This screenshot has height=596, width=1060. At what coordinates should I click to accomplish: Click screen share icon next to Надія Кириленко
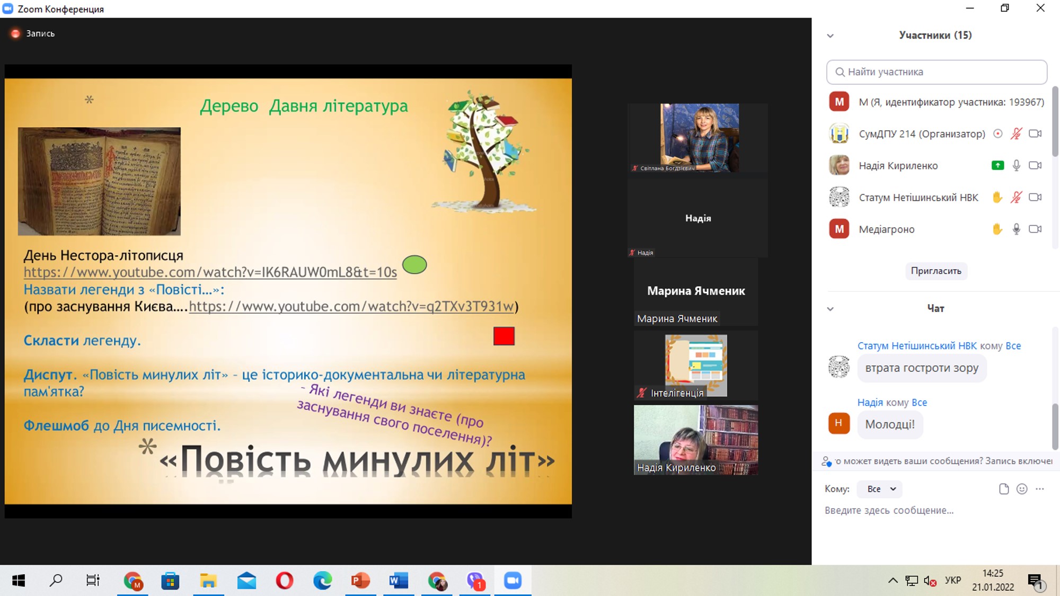pos(997,165)
